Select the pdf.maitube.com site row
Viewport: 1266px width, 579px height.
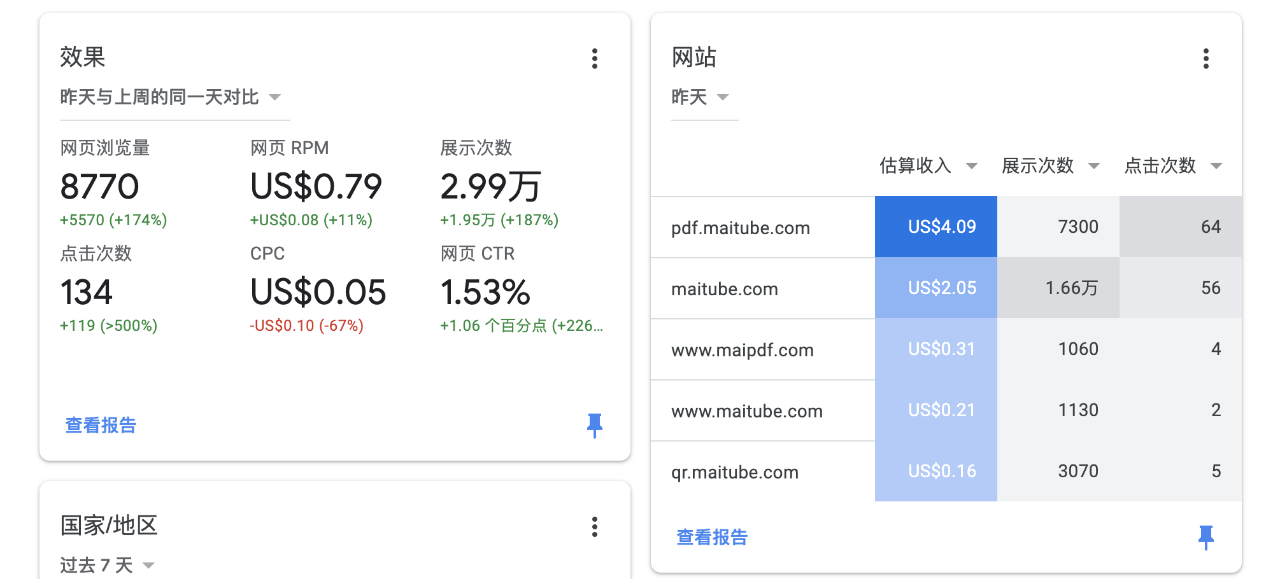pyautogui.click(x=946, y=227)
